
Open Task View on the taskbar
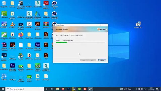pos(52,89)
